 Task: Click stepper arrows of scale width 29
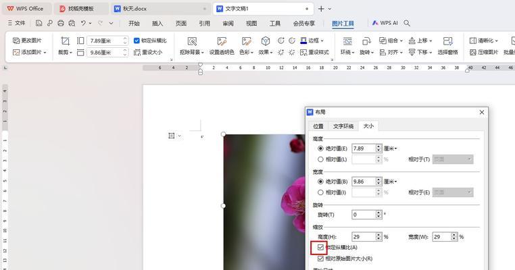(454, 236)
